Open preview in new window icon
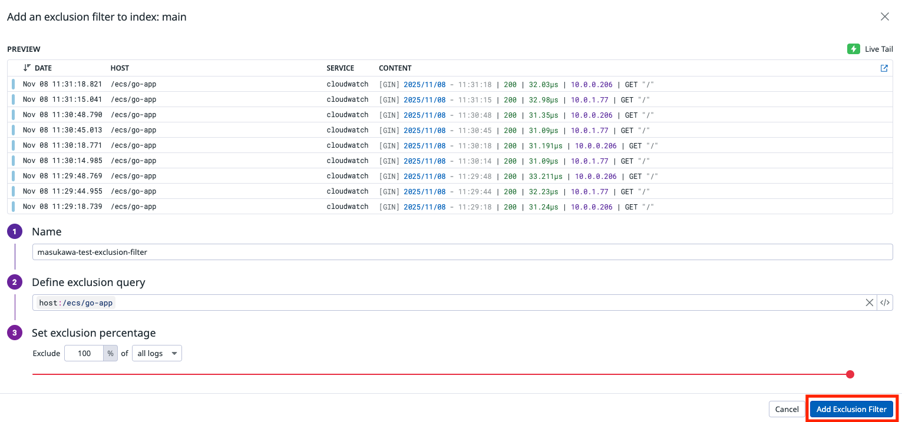The width and height of the screenshot is (902, 422). point(884,68)
